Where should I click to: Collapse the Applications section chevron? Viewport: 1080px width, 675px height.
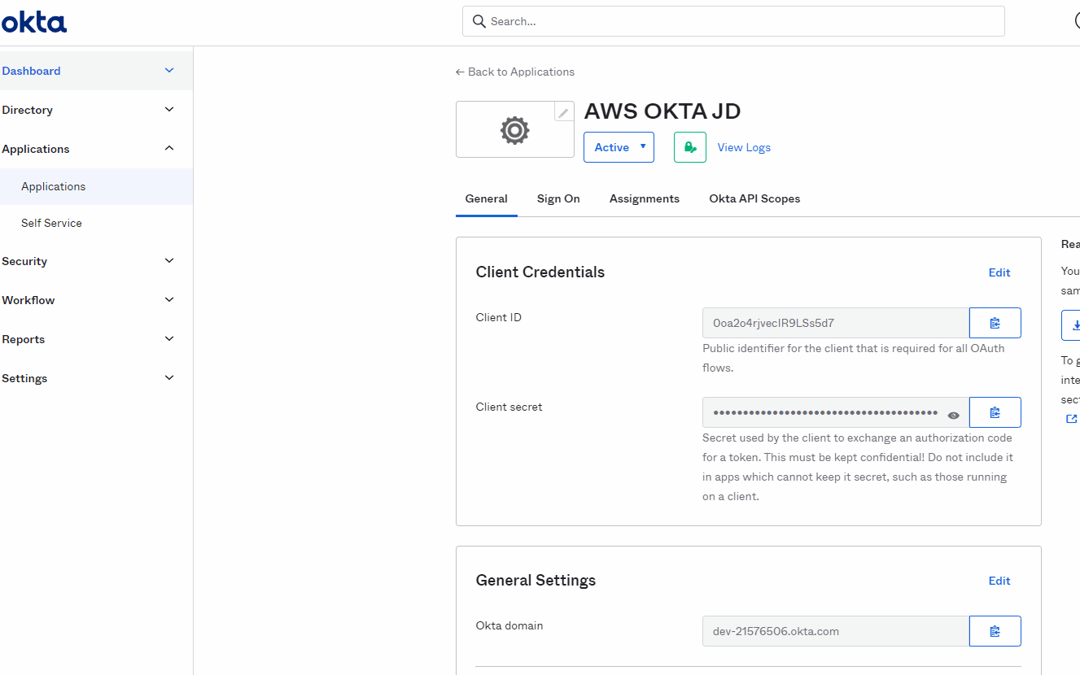tap(169, 149)
